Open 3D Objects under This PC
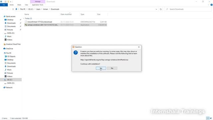Image resolution: width=213 pixels, height=120 pixels. [x=11, y=56]
